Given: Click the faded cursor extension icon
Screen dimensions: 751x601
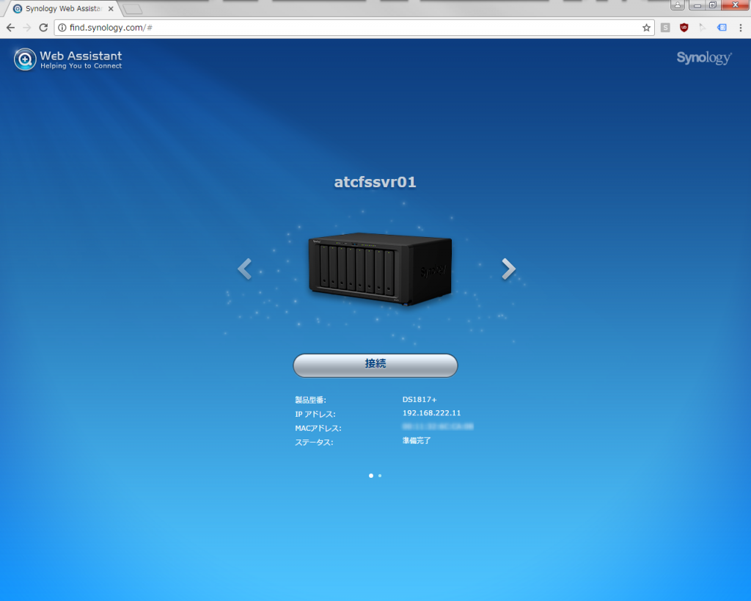Looking at the screenshot, I should 703,28.
